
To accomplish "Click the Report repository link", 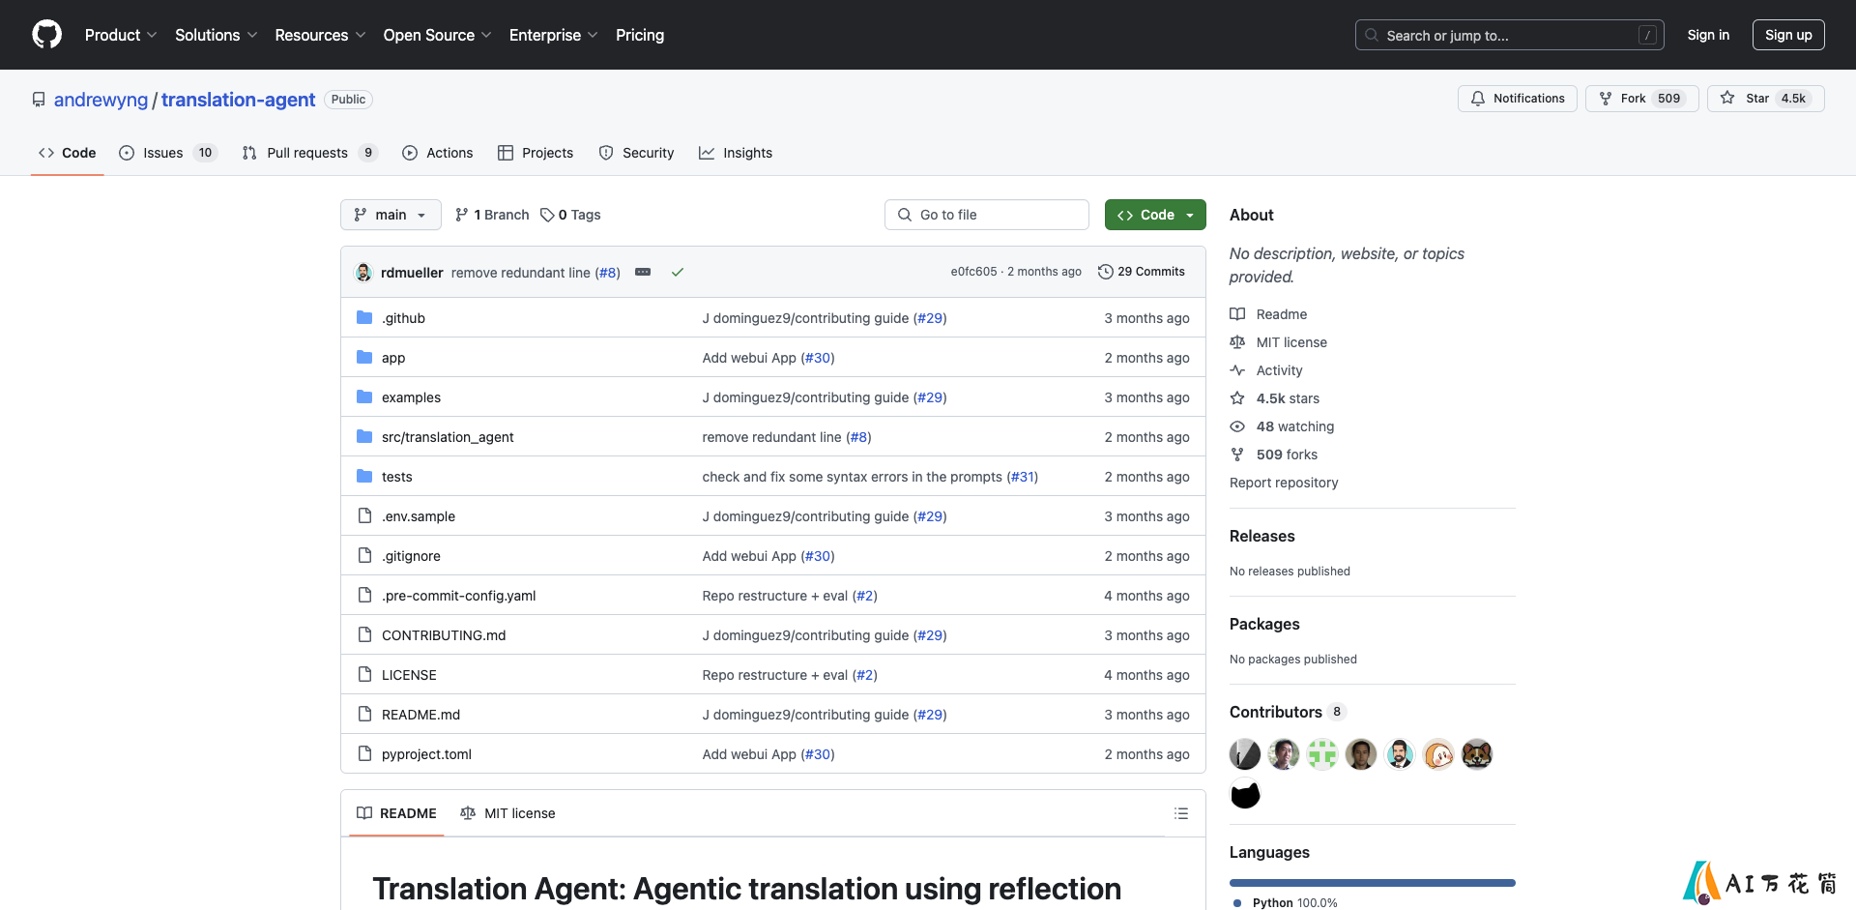I will pyautogui.click(x=1284, y=483).
